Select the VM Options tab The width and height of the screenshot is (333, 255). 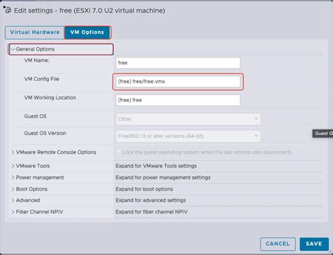click(x=87, y=32)
